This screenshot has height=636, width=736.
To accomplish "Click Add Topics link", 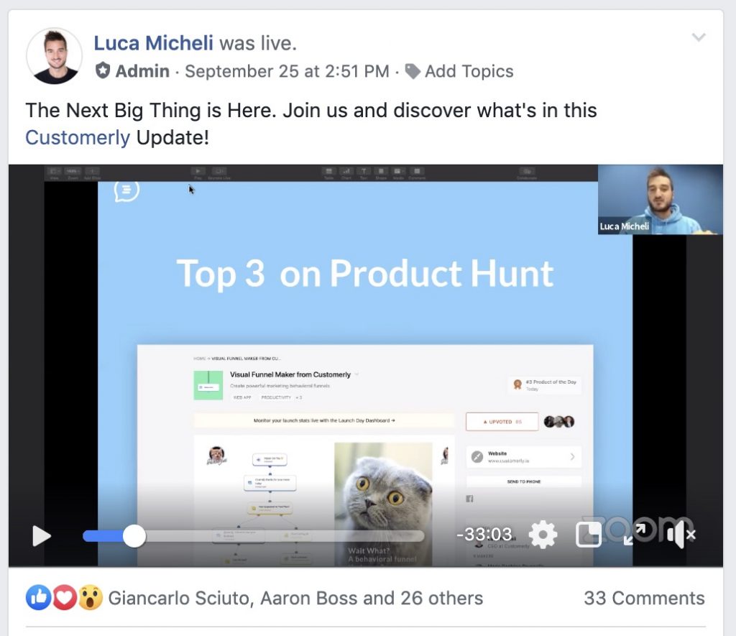I will coord(469,71).
